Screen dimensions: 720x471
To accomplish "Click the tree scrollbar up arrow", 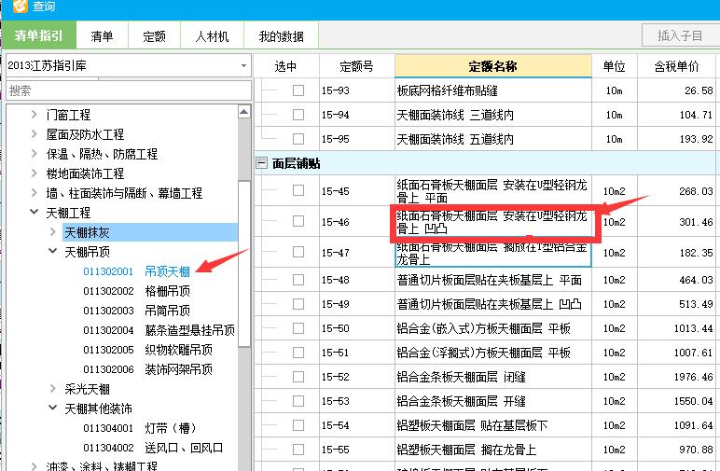I will pos(244,112).
